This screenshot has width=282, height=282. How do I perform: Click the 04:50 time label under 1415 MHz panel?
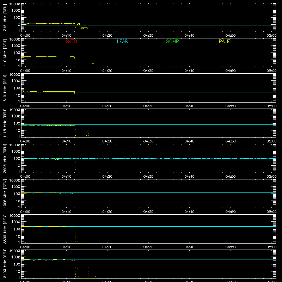[231, 141]
